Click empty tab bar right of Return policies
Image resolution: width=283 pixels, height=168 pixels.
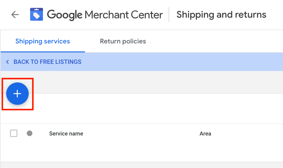(x=218, y=41)
